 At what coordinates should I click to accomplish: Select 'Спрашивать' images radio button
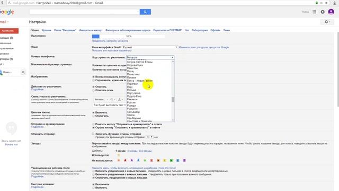click(93, 80)
